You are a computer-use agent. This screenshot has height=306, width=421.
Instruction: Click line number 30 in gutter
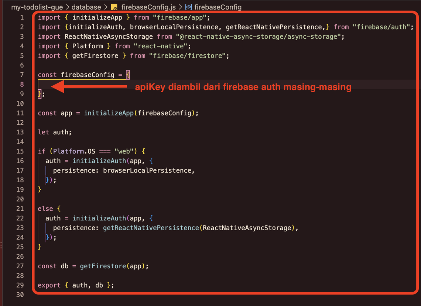coord(20,295)
